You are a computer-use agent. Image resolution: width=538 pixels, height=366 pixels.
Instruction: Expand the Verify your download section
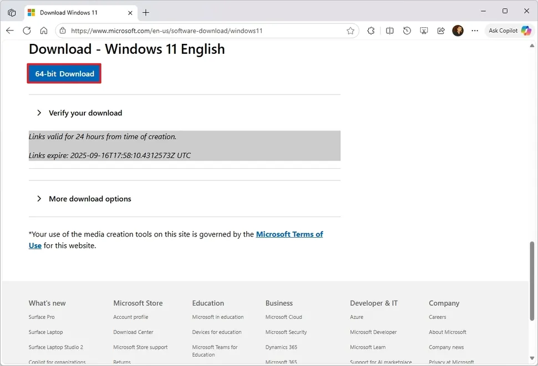(85, 113)
